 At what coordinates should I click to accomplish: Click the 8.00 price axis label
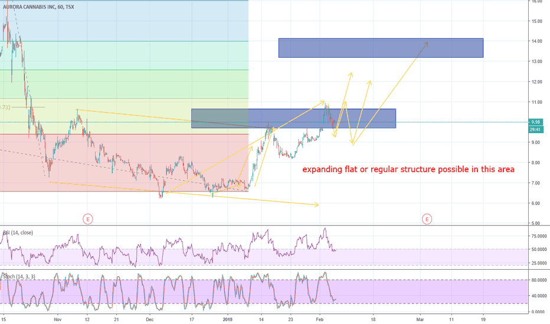(537, 163)
